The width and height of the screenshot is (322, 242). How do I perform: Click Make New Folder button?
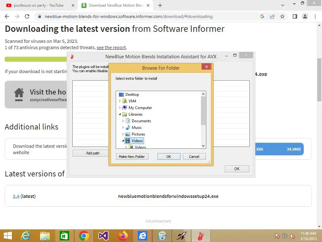132,157
